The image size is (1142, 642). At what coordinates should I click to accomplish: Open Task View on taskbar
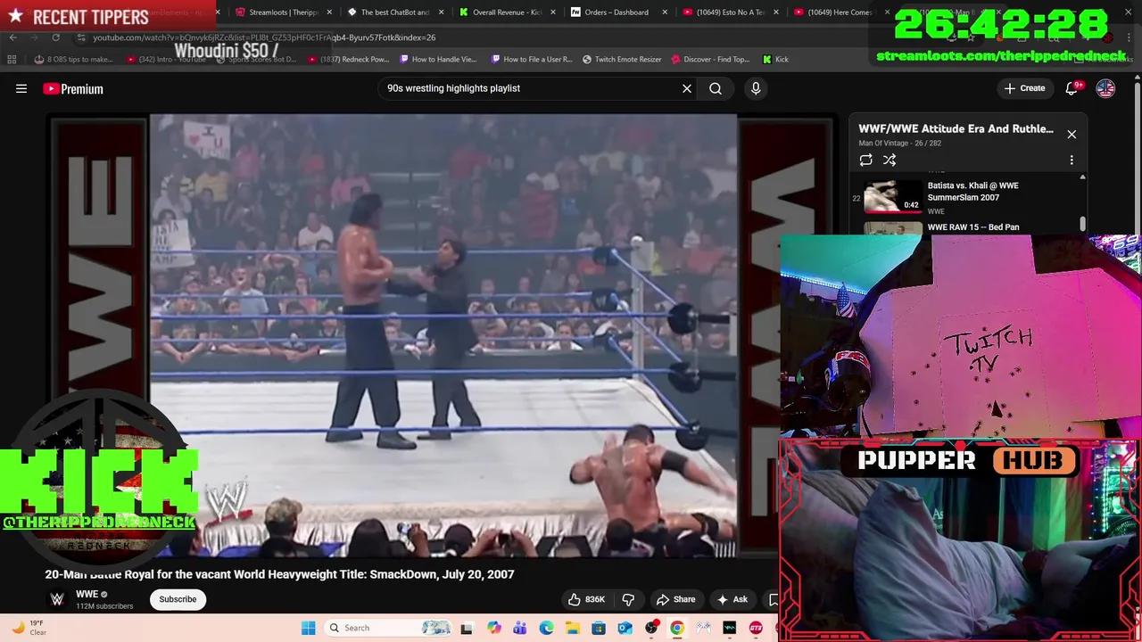pos(467,628)
